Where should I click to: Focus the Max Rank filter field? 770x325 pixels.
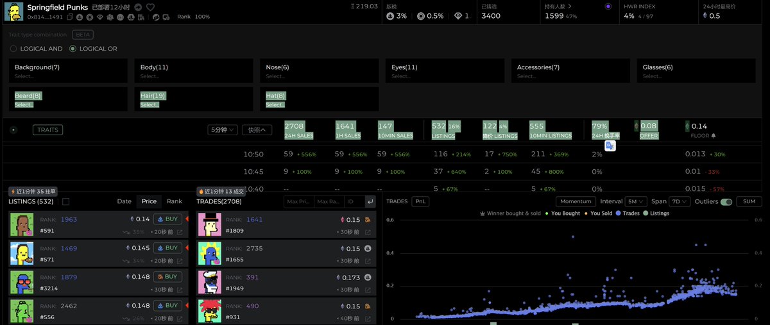(329, 202)
